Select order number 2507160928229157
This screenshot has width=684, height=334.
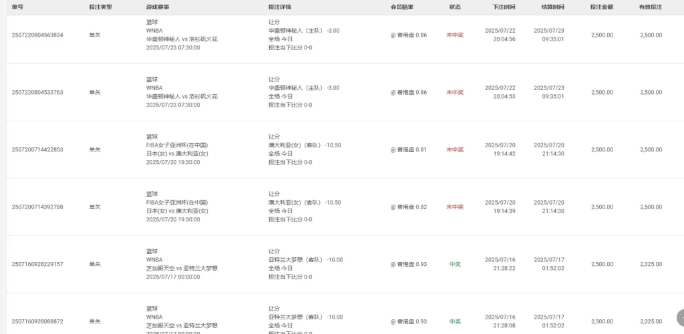pyautogui.click(x=37, y=264)
